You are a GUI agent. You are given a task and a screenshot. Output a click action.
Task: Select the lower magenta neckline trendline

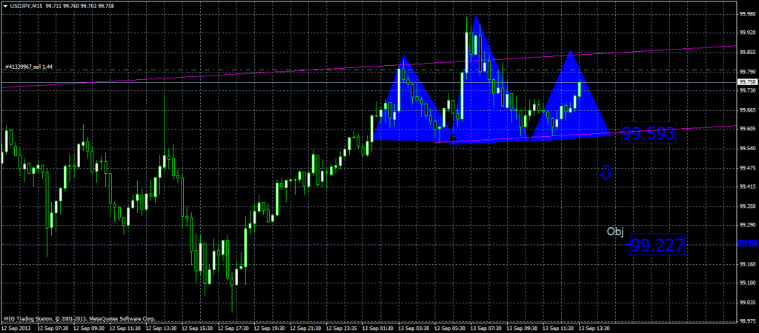pos(667,130)
